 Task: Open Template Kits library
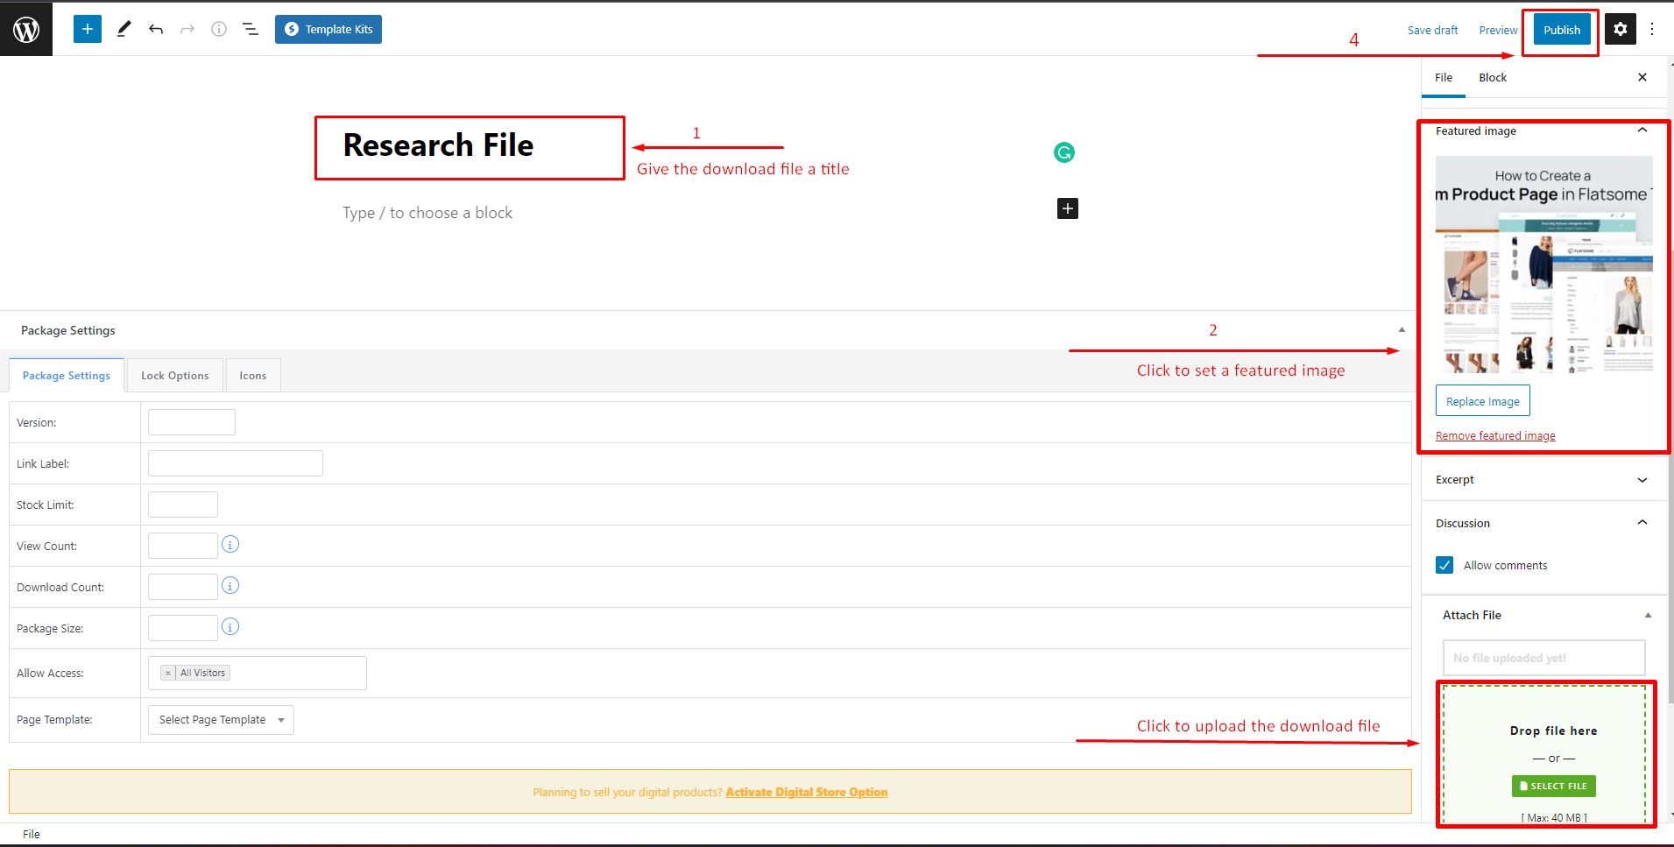[x=328, y=29]
